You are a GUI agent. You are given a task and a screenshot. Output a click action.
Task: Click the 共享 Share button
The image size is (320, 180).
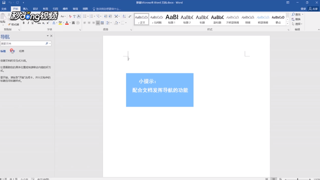click(x=313, y=9)
